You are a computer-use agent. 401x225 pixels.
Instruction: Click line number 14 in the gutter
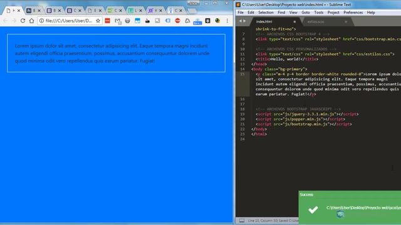pos(242,69)
